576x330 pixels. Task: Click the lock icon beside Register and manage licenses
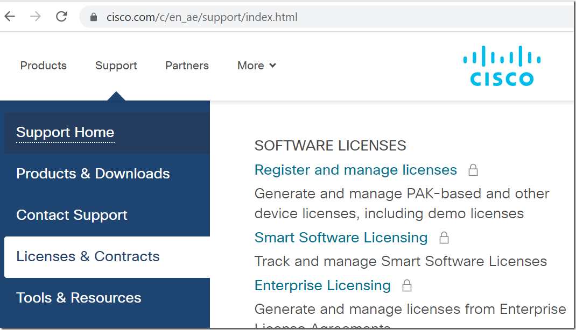[473, 170]
